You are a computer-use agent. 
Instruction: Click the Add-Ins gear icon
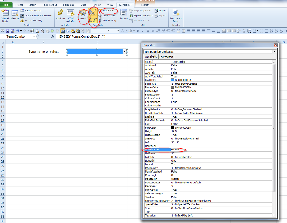pyautogui.click(x=60, y=14)
